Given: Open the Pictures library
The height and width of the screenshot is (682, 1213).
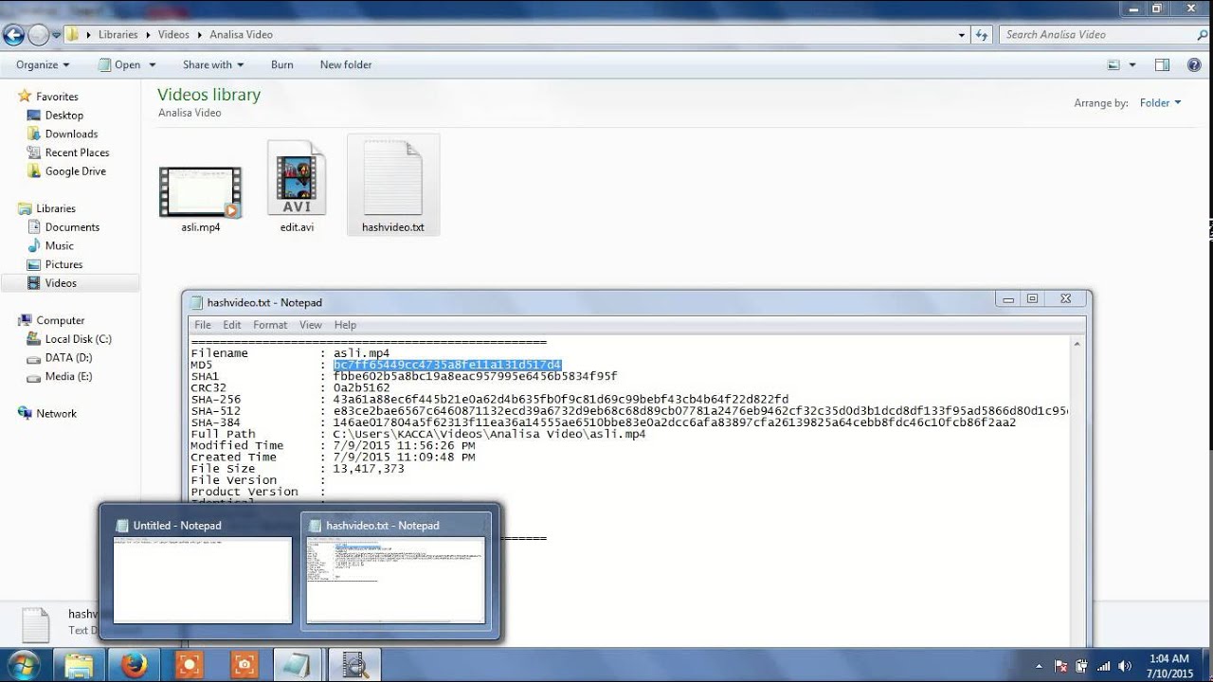Looking at the screenshot, I should pyautogui.click(x=63, y=264).
